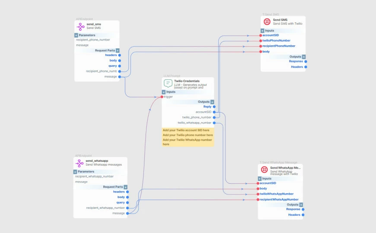Add an Output on Send WhatsApp Message node
Viewport: 376px width, 233px height.
point(301,205)
